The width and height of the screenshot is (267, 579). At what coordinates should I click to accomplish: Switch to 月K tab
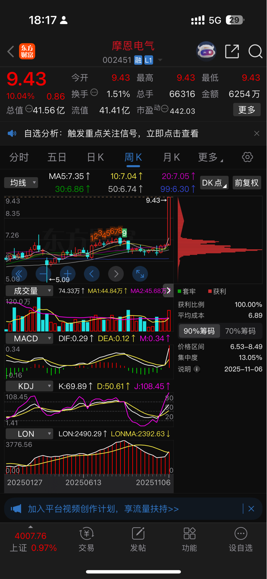(x=172, y=158)
